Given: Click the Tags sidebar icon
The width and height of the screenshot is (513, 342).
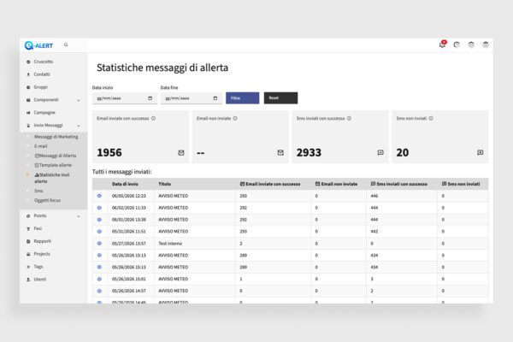Looking at the screenshot, I should pos(28,267).
